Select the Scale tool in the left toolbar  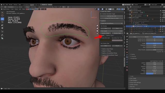(2, 25)
